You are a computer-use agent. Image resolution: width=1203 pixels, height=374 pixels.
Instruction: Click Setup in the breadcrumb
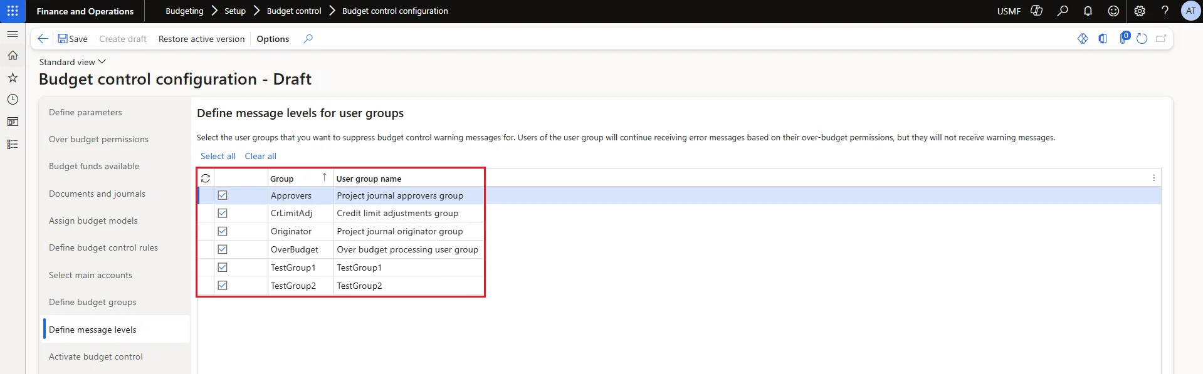235,11
